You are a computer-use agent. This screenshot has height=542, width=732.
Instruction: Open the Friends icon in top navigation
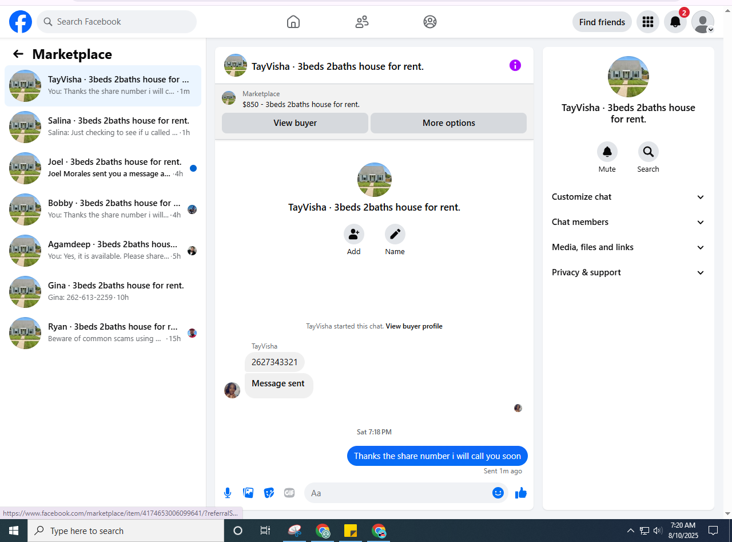pyautogui.click(x=362, y=22)
